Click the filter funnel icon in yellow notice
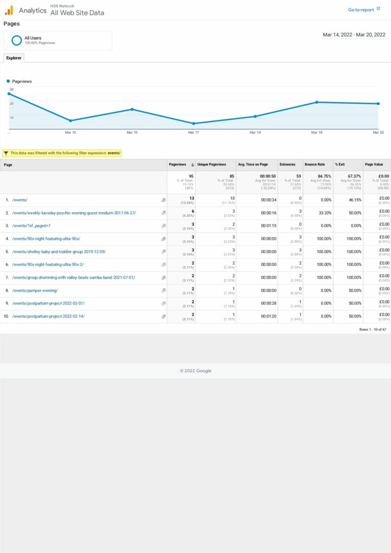 [6, 153]
